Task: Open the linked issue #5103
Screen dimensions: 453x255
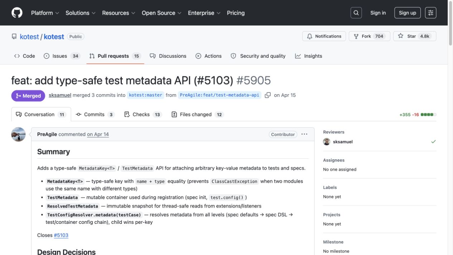Action: click(x=61, y=235)
